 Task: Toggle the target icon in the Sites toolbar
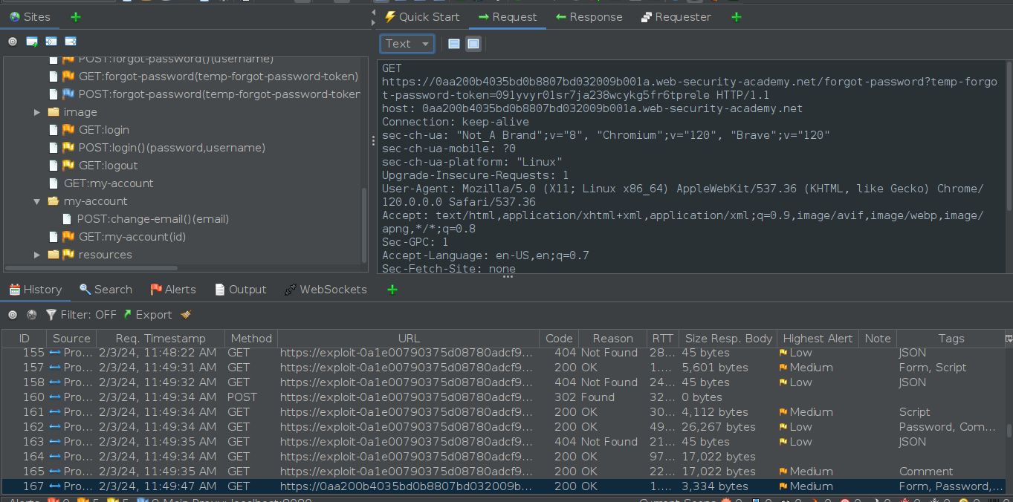pos(13,42)
